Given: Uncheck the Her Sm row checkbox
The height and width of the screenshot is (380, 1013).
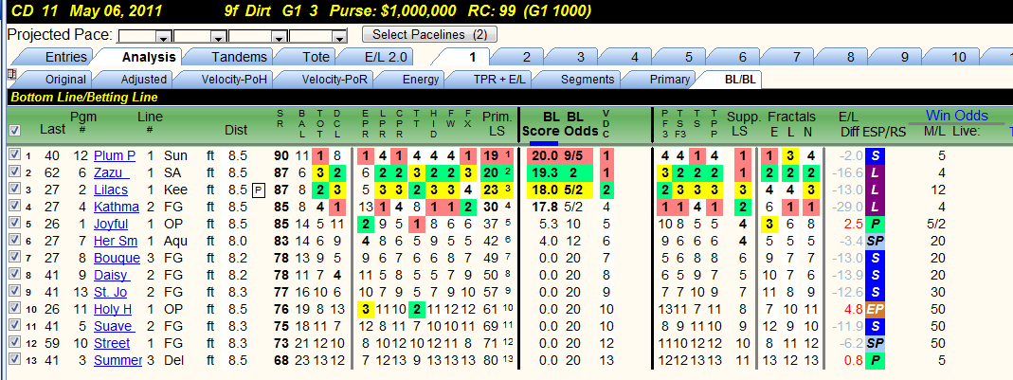Looking at the screenshot, I should click(15, 241).
